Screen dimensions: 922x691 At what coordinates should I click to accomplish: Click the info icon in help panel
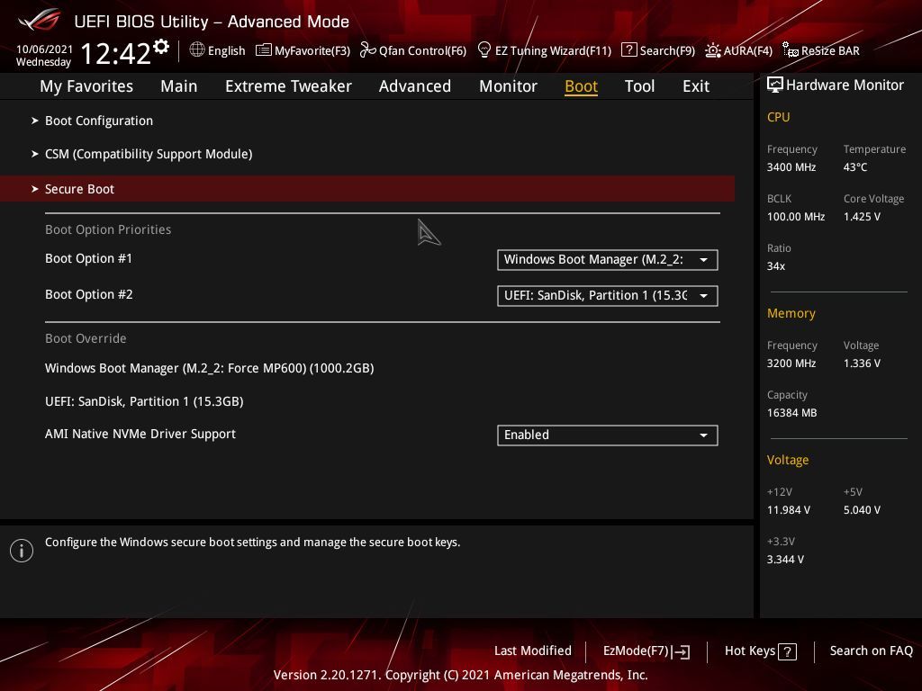pos(22,551)
